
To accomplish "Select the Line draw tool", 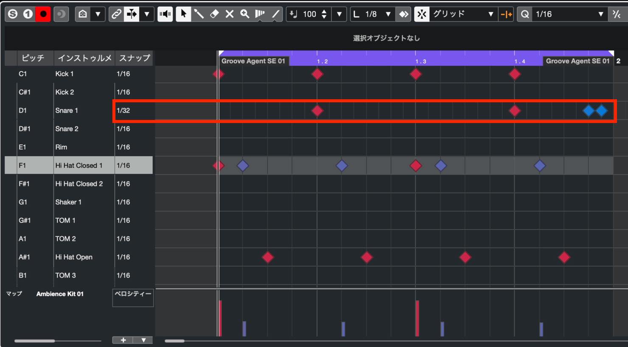I will coord(275,14).
